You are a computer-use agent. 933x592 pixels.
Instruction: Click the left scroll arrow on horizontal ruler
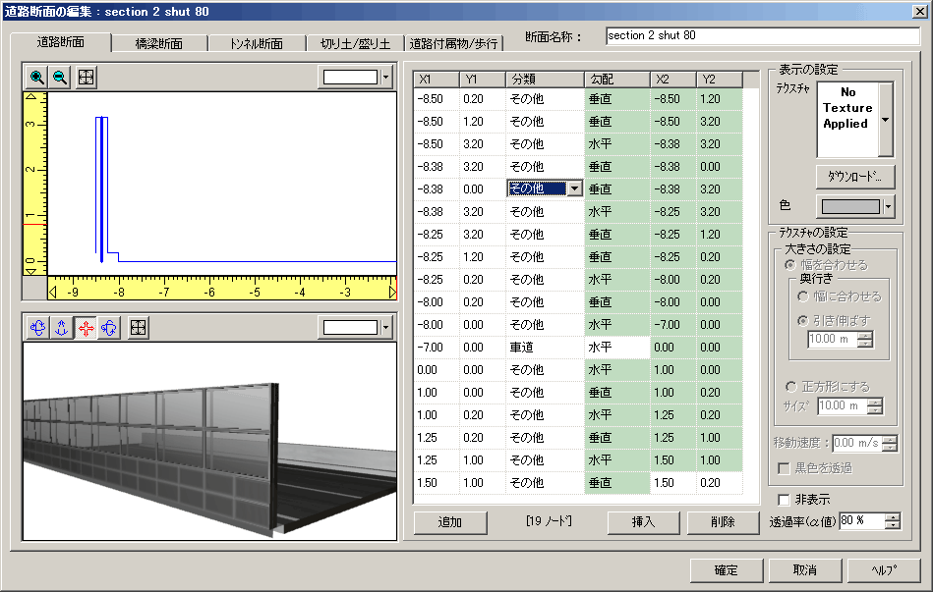tap(52, 292)
